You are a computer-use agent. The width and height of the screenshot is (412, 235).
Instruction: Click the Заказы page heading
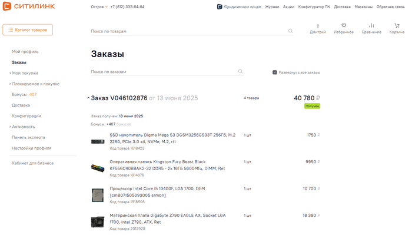[x=108, y=54]
